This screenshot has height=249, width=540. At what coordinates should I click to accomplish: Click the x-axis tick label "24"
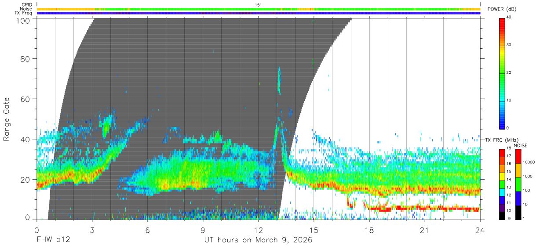480,230
